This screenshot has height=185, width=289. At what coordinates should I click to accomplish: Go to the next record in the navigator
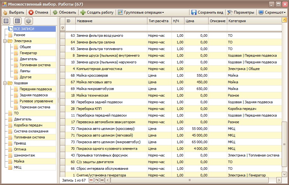pos(97,180)
